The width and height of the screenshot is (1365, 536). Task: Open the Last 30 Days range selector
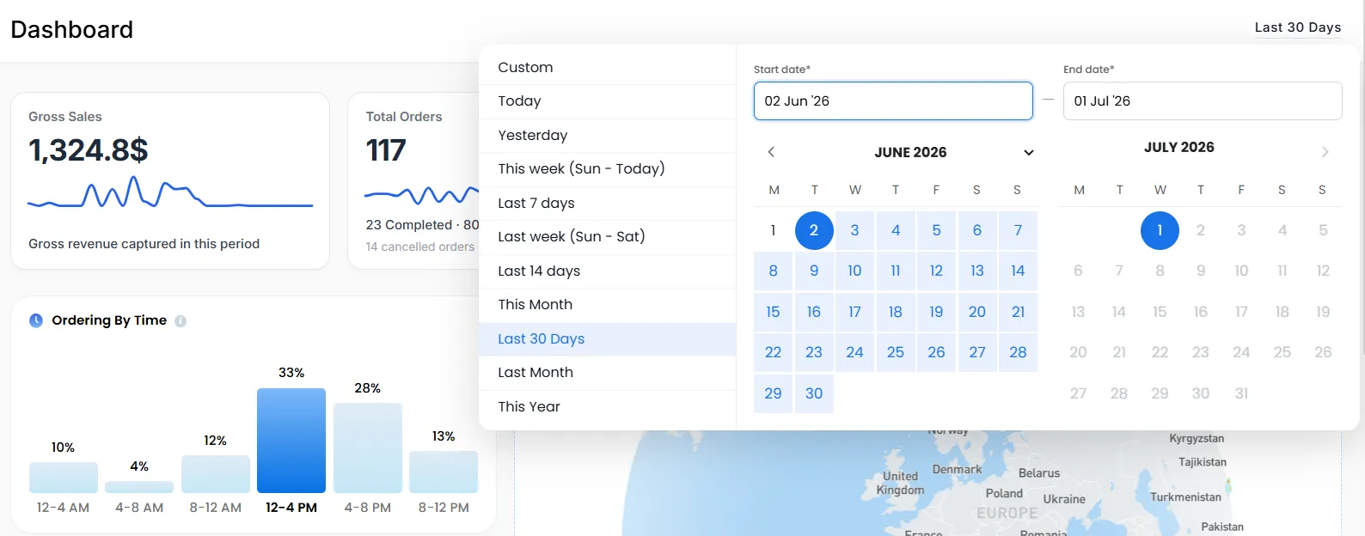tap(1297, 27)
